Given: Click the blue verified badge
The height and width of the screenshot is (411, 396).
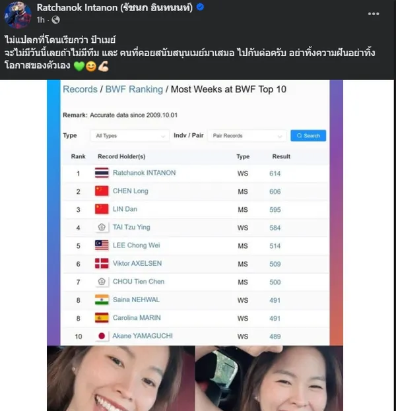Looking at the screenshot, I should click(x=200, y=7).
